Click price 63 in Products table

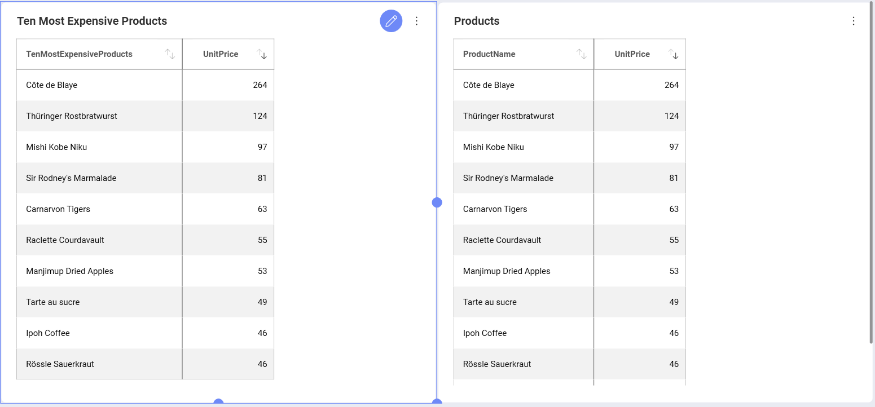coord(674,209)
